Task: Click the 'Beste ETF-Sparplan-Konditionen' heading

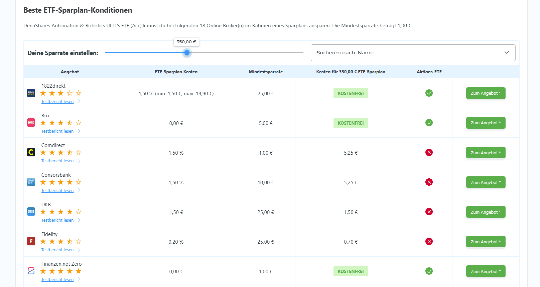Action: coord(78,10)
